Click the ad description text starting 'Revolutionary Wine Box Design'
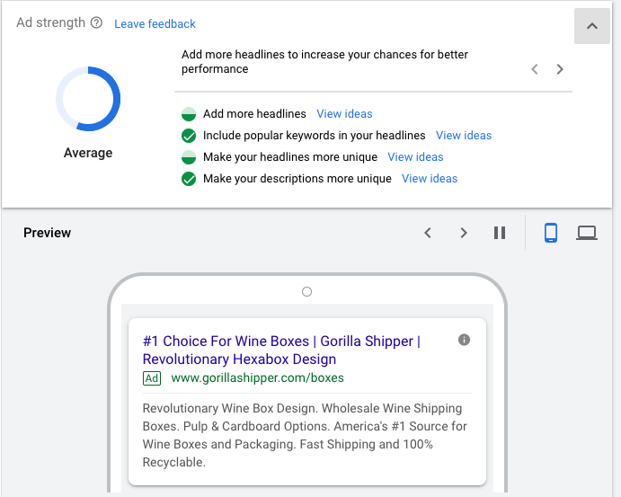This screenshot has width=621, height=497. pos(305,435)
